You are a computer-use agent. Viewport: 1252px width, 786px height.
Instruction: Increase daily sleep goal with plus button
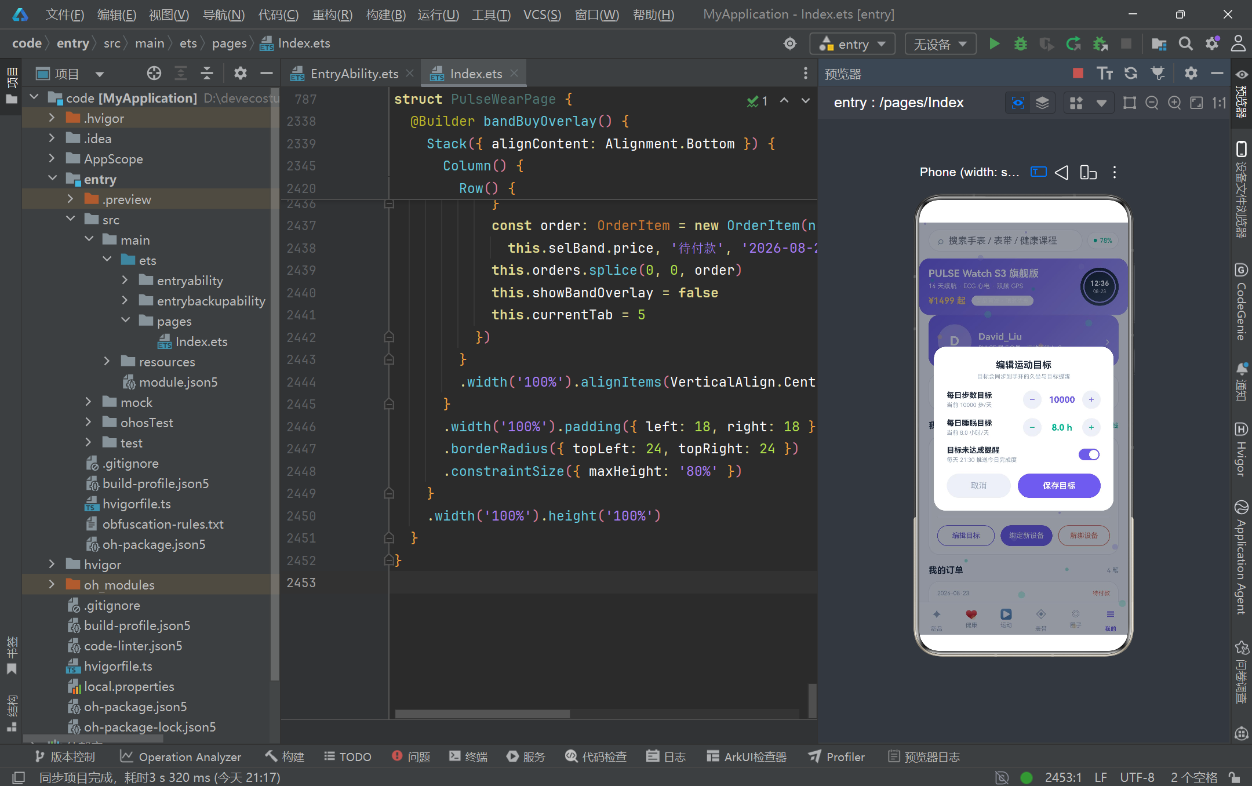point(1091,427)
